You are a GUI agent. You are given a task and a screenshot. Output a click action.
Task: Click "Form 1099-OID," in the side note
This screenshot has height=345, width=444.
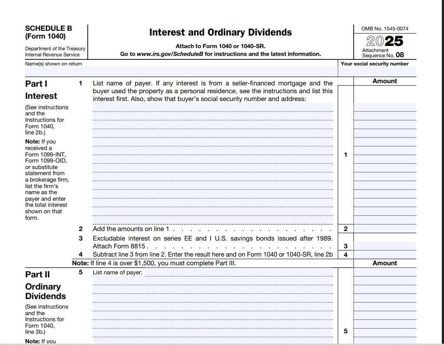click(x=46, y=161)
